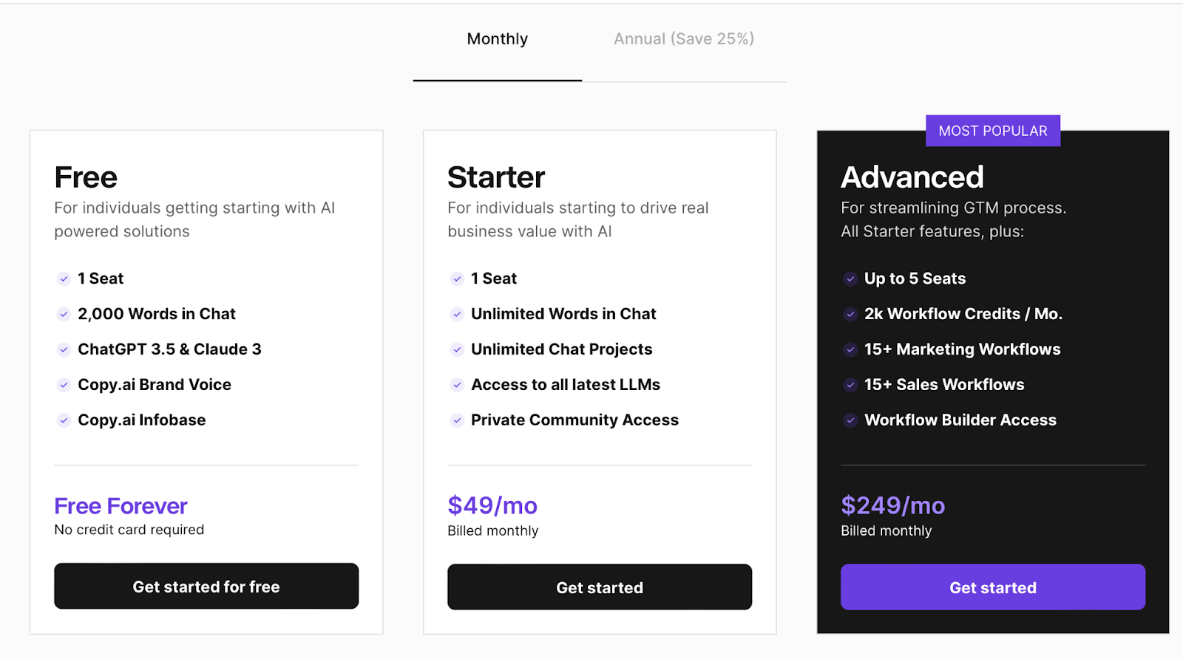Click checkmark icon beside Copy.ai Brand Voice
1183x659 pixels.
[x=64, y=385]
